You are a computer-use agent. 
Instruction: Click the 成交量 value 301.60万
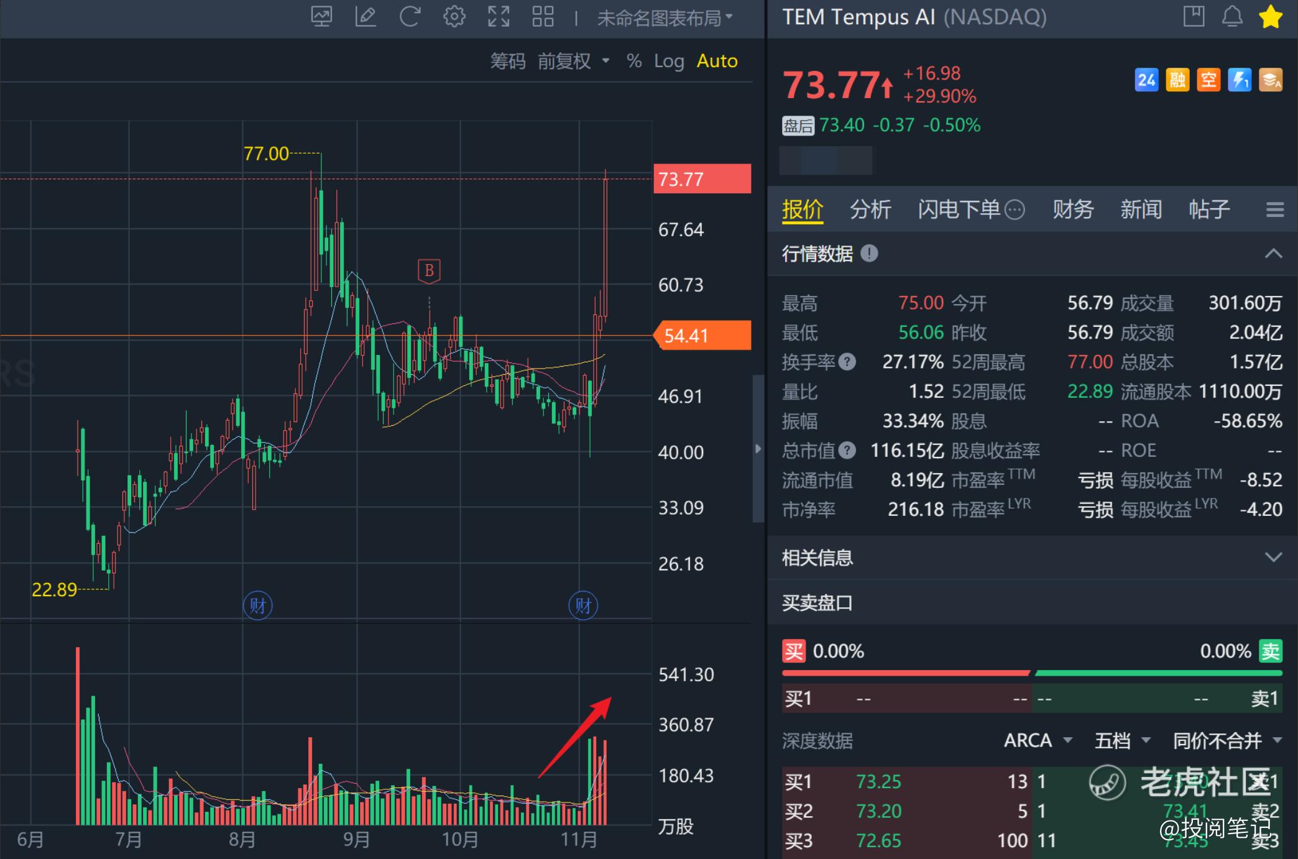1245,303
